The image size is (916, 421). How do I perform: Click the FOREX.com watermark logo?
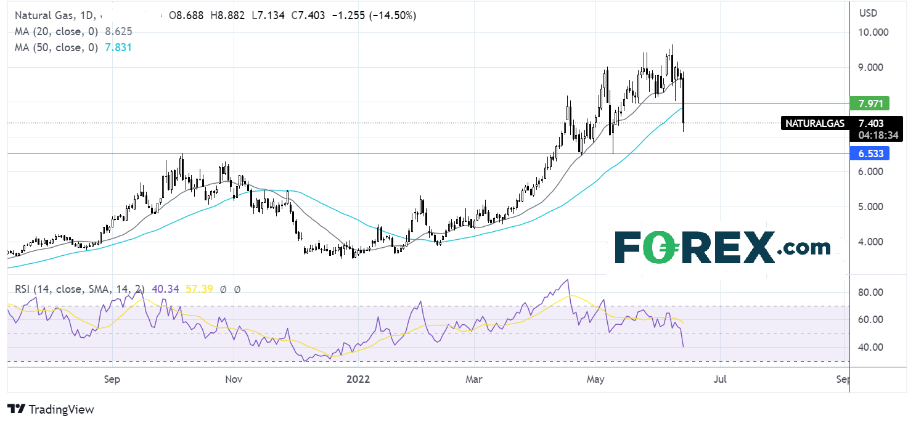pos(722,248)
